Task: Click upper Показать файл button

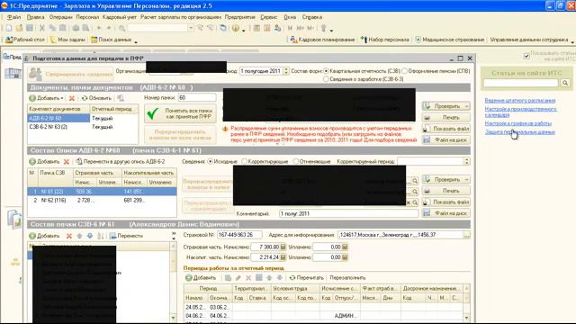Action: tap(446, 129)
